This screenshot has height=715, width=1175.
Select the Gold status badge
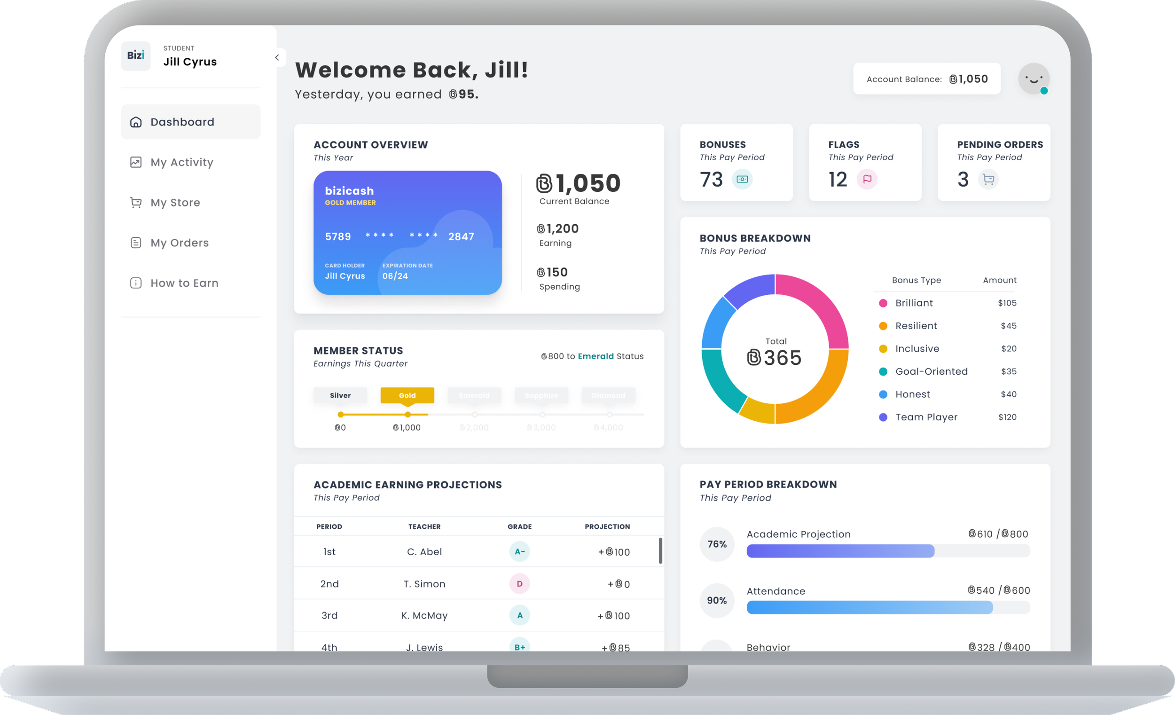[407, 395]
